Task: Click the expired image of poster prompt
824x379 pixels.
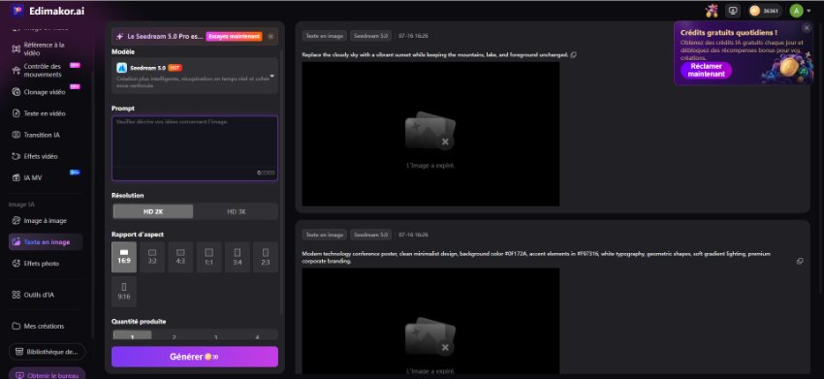Action: (430, 321)
